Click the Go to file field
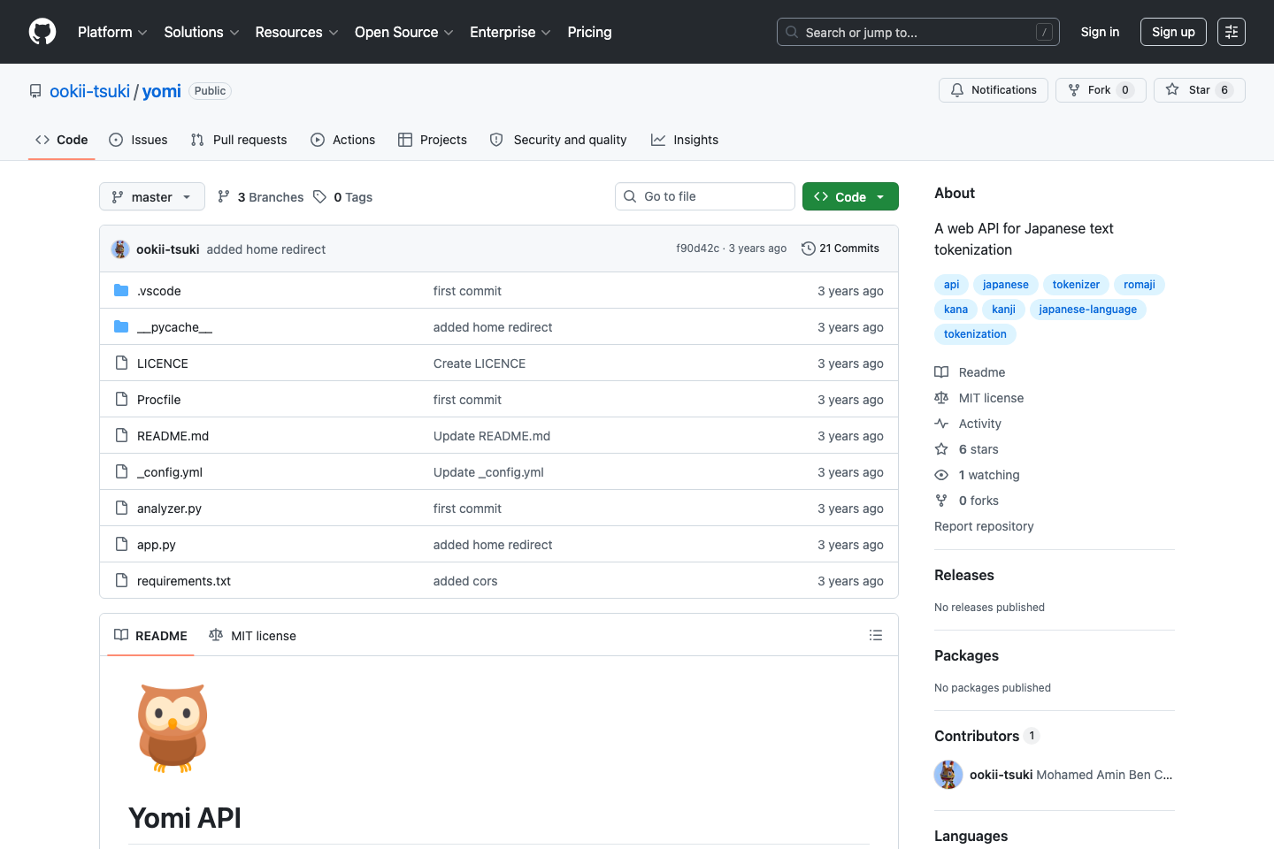Viewport: 1274px width, 849px height. (704, 196)
